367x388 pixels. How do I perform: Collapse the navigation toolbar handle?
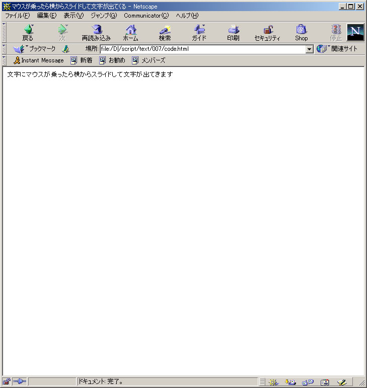click(4, 32)
